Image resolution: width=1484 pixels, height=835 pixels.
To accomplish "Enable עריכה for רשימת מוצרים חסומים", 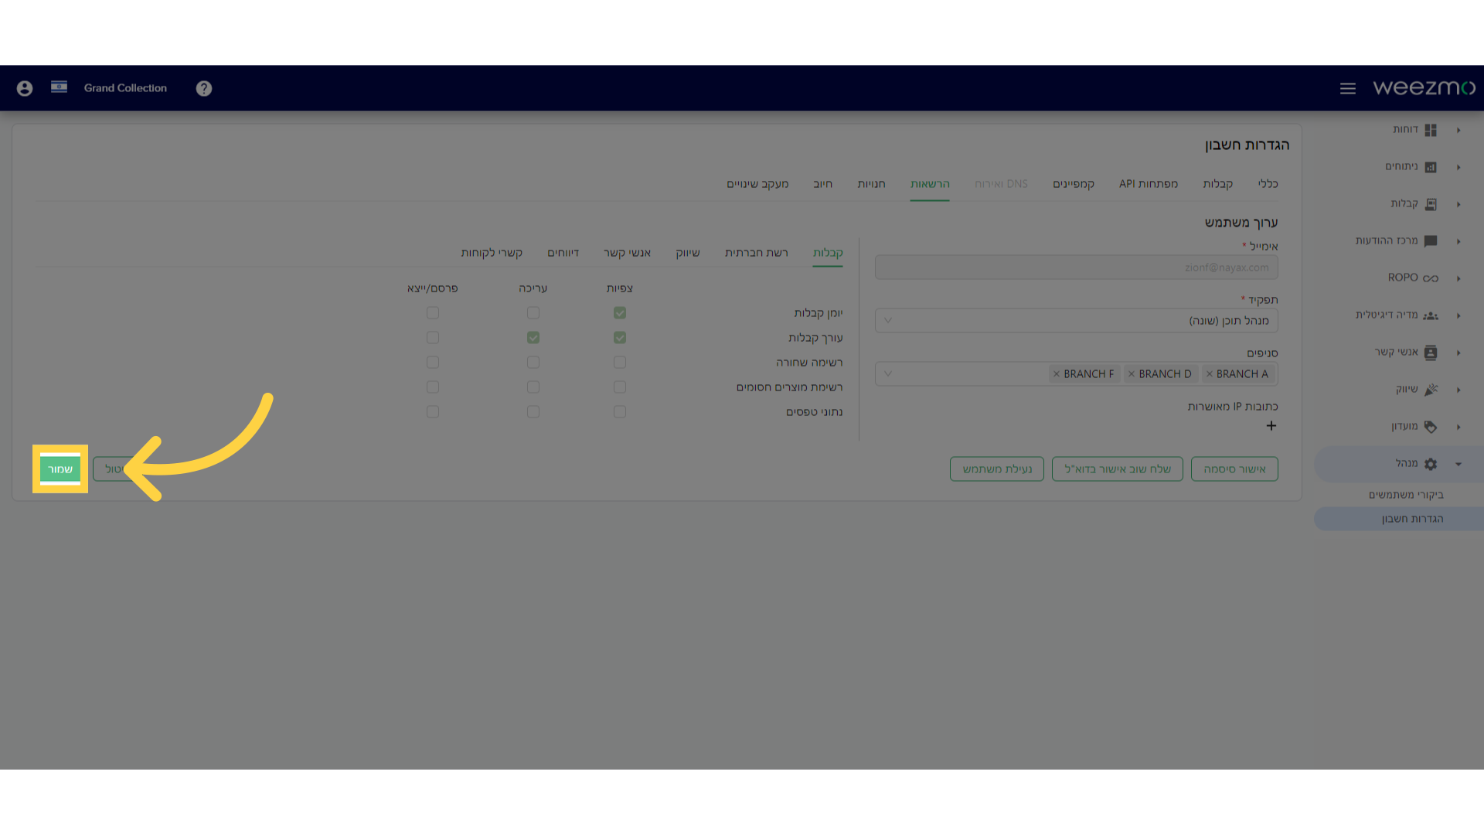I will click(533, 387).
